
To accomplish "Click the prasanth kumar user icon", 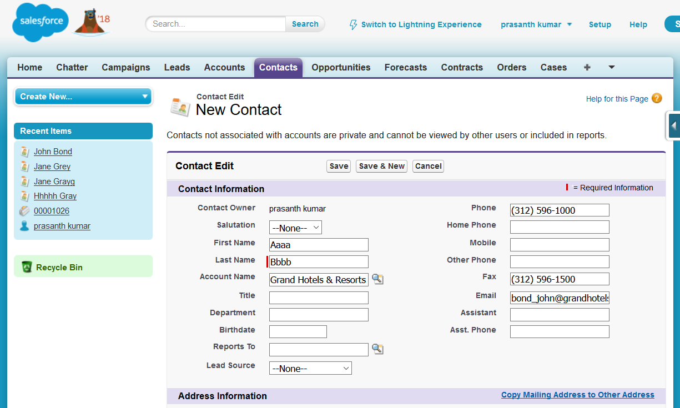I will (x=24, y=226).
